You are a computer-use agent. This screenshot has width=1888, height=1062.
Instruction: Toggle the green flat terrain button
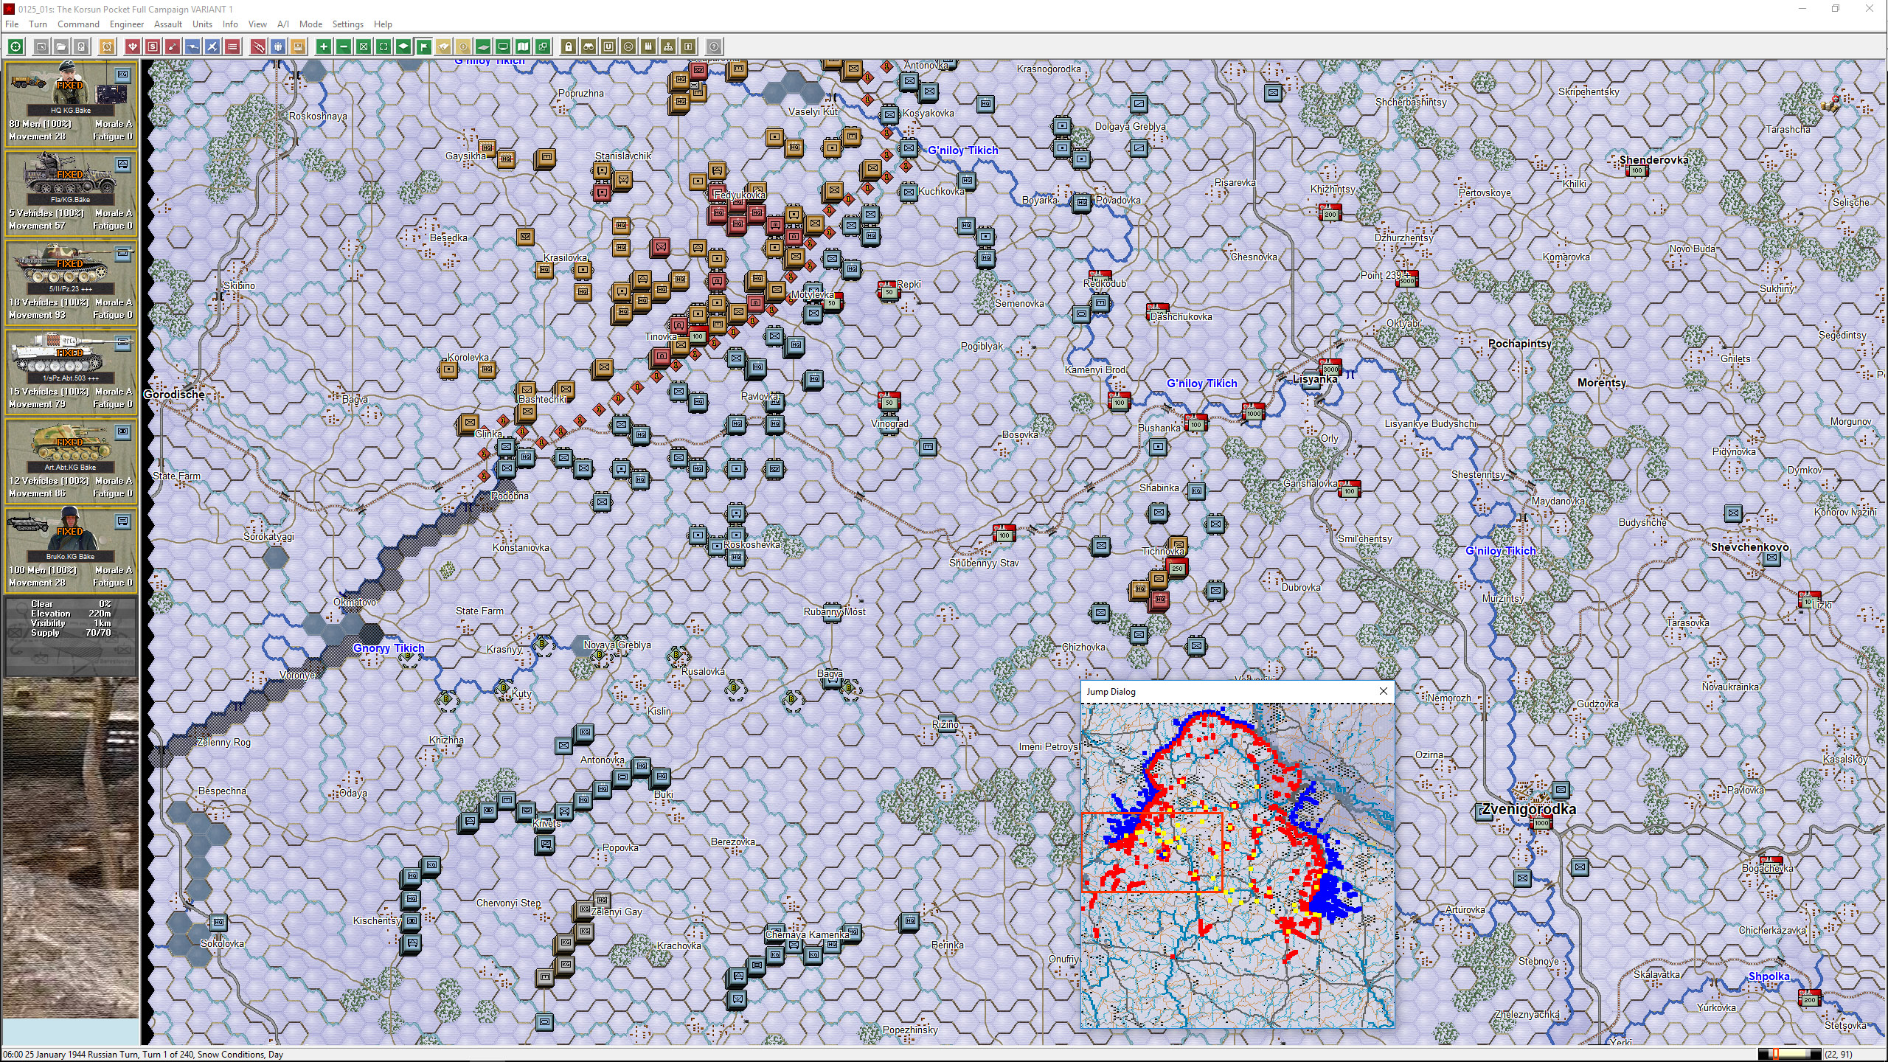pos(483,46)
